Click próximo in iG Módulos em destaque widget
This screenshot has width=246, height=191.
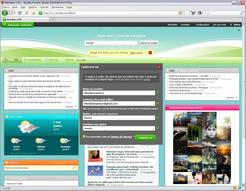pyautogui.click(x=71, y=106)
